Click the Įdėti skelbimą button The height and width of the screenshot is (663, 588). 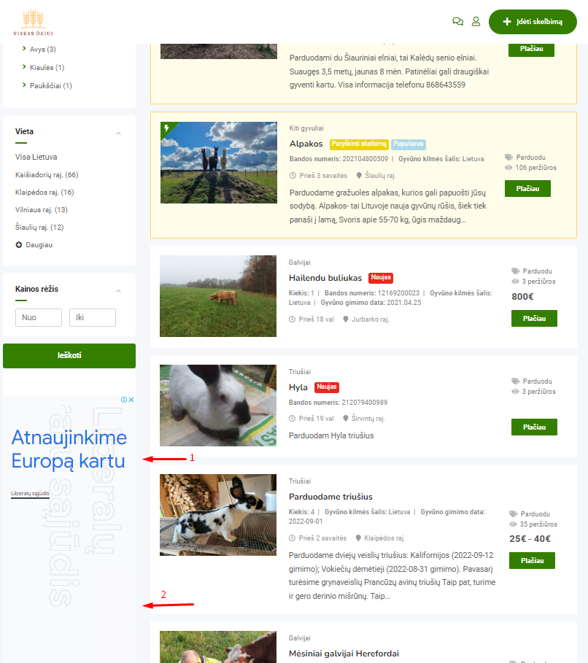[533, 22]
